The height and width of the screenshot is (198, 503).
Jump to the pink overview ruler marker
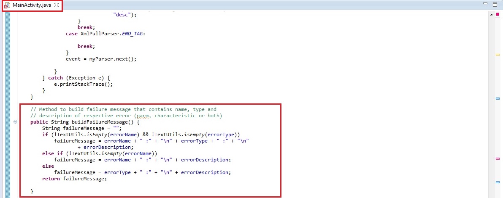(498, 159)
